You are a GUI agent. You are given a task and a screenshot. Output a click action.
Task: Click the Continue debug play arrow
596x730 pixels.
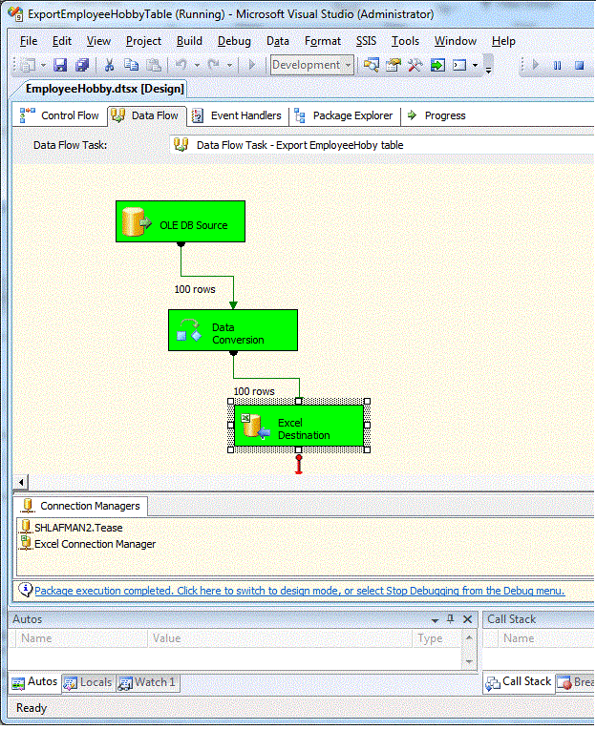click(536, 65)
